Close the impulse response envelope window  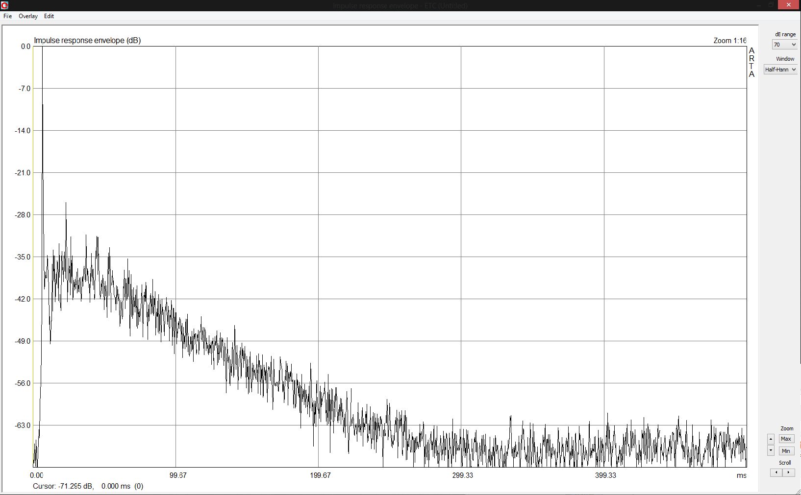point(789,5)
